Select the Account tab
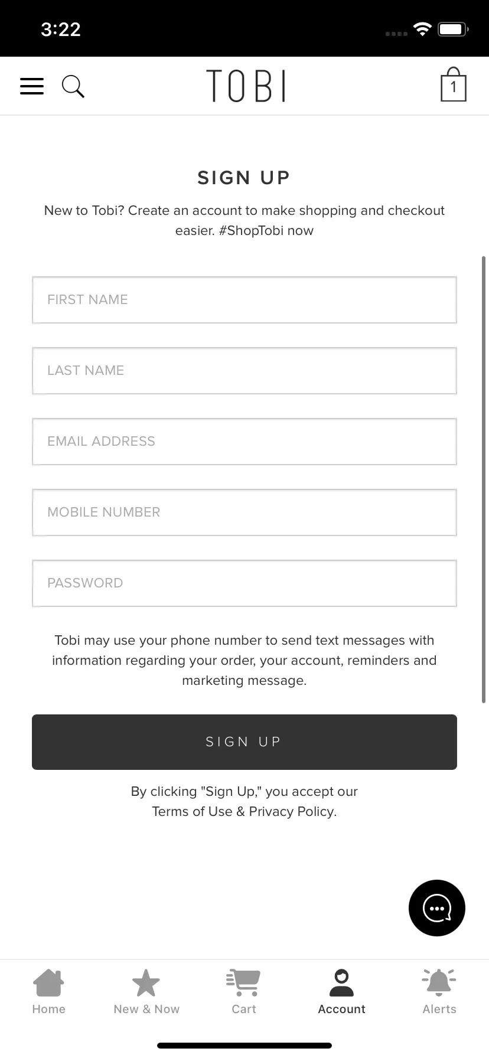 pyautogui.click(x=342, y=992)
